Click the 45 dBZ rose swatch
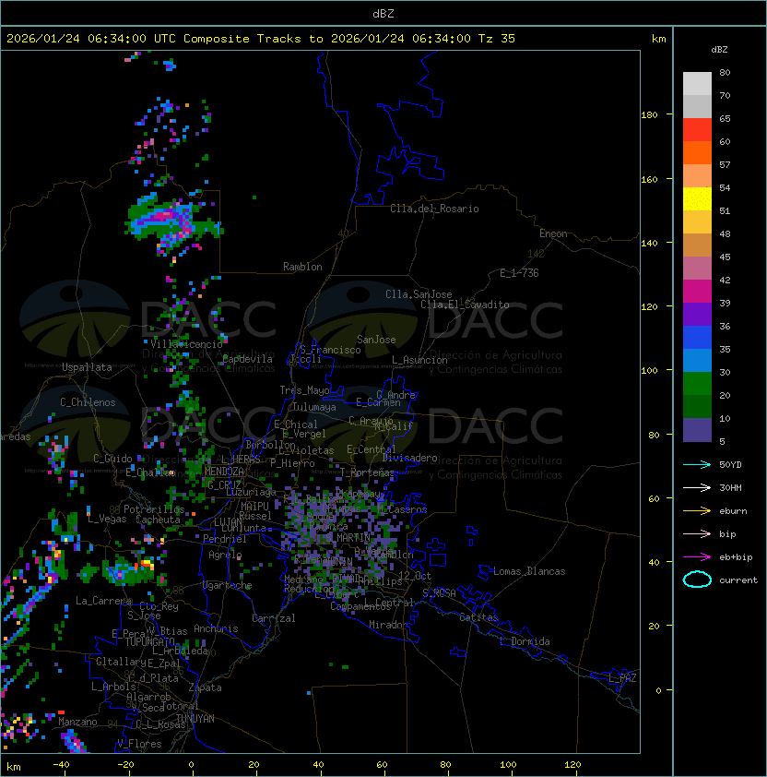Viewport: 767px width, 777px height. pos(697,269)
